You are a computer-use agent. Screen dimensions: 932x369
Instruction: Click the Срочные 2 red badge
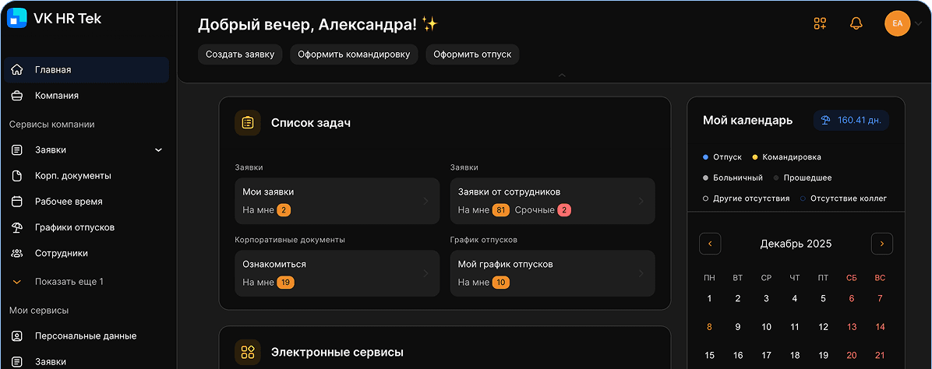coord(565,209)
